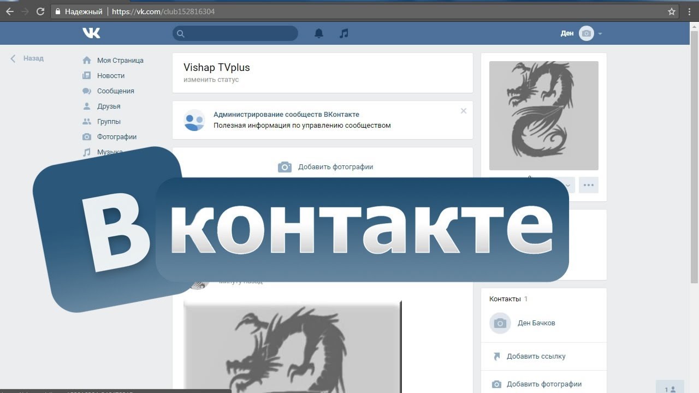Click into the VK search field
Viewport: 699px width, 393px height.
(235, 33)
